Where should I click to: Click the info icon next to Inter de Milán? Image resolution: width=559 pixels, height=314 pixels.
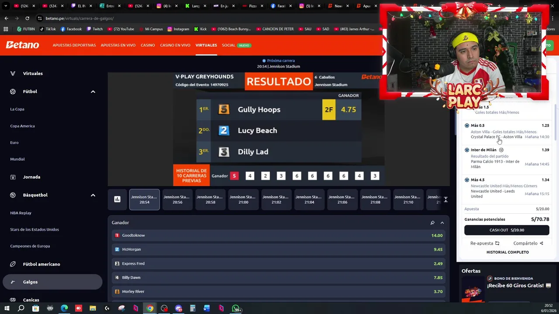coord(501,150)
